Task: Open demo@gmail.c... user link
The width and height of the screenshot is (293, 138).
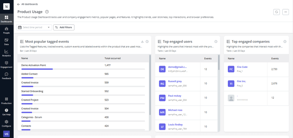Action: pyautogui.click(x=177, y=67)
